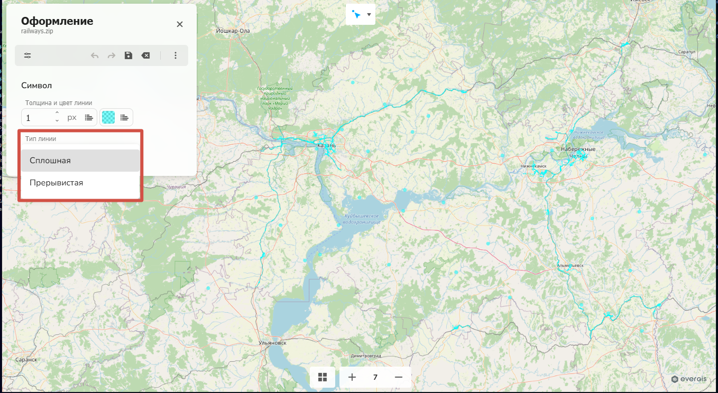Image resolution: width=718 pixels, height=393 pixels.
Task: Choose the Прерывистая line type
Action: coord(80,183)
